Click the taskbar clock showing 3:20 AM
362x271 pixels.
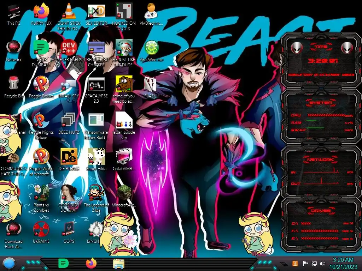click(343, 263)
